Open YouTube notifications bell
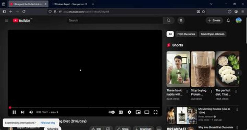The width and height of the screenshot is (247, 130). click(x=228, y=20)
